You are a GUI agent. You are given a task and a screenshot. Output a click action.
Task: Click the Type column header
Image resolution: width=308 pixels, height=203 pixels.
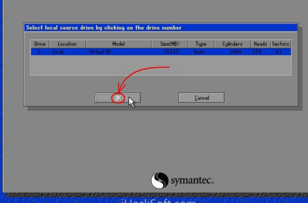point(201,44)
